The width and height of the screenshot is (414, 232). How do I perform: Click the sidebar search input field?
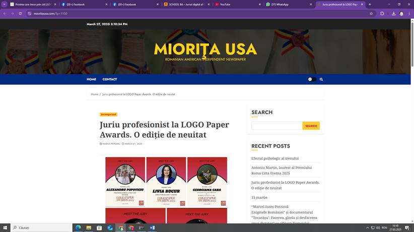(x=277, y=126)
